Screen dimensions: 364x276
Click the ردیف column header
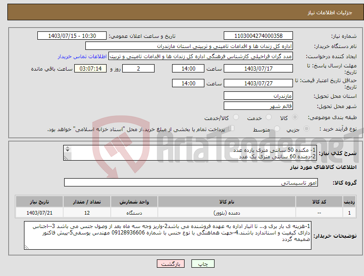(x=349, y=202)
